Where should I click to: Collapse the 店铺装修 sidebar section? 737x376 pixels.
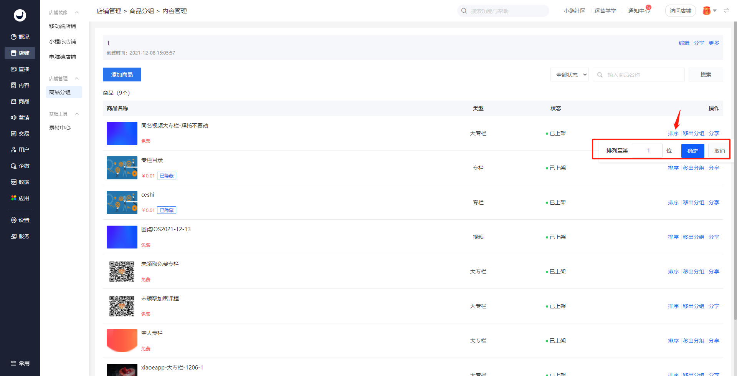click(77, 12)
